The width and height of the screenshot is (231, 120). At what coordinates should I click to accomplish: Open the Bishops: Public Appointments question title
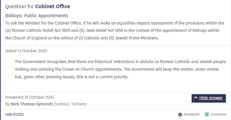pos(37,15)
